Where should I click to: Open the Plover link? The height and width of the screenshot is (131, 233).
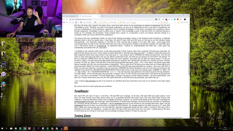pyautogui.click(x=112, y=100)
